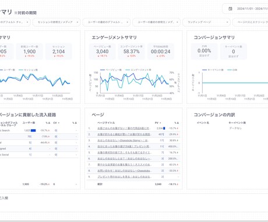The height and width of the screenshot is (222, 268).
Task: Click the エンゲージメント率 legend entry in engagement chart
Action: point(139,70)
